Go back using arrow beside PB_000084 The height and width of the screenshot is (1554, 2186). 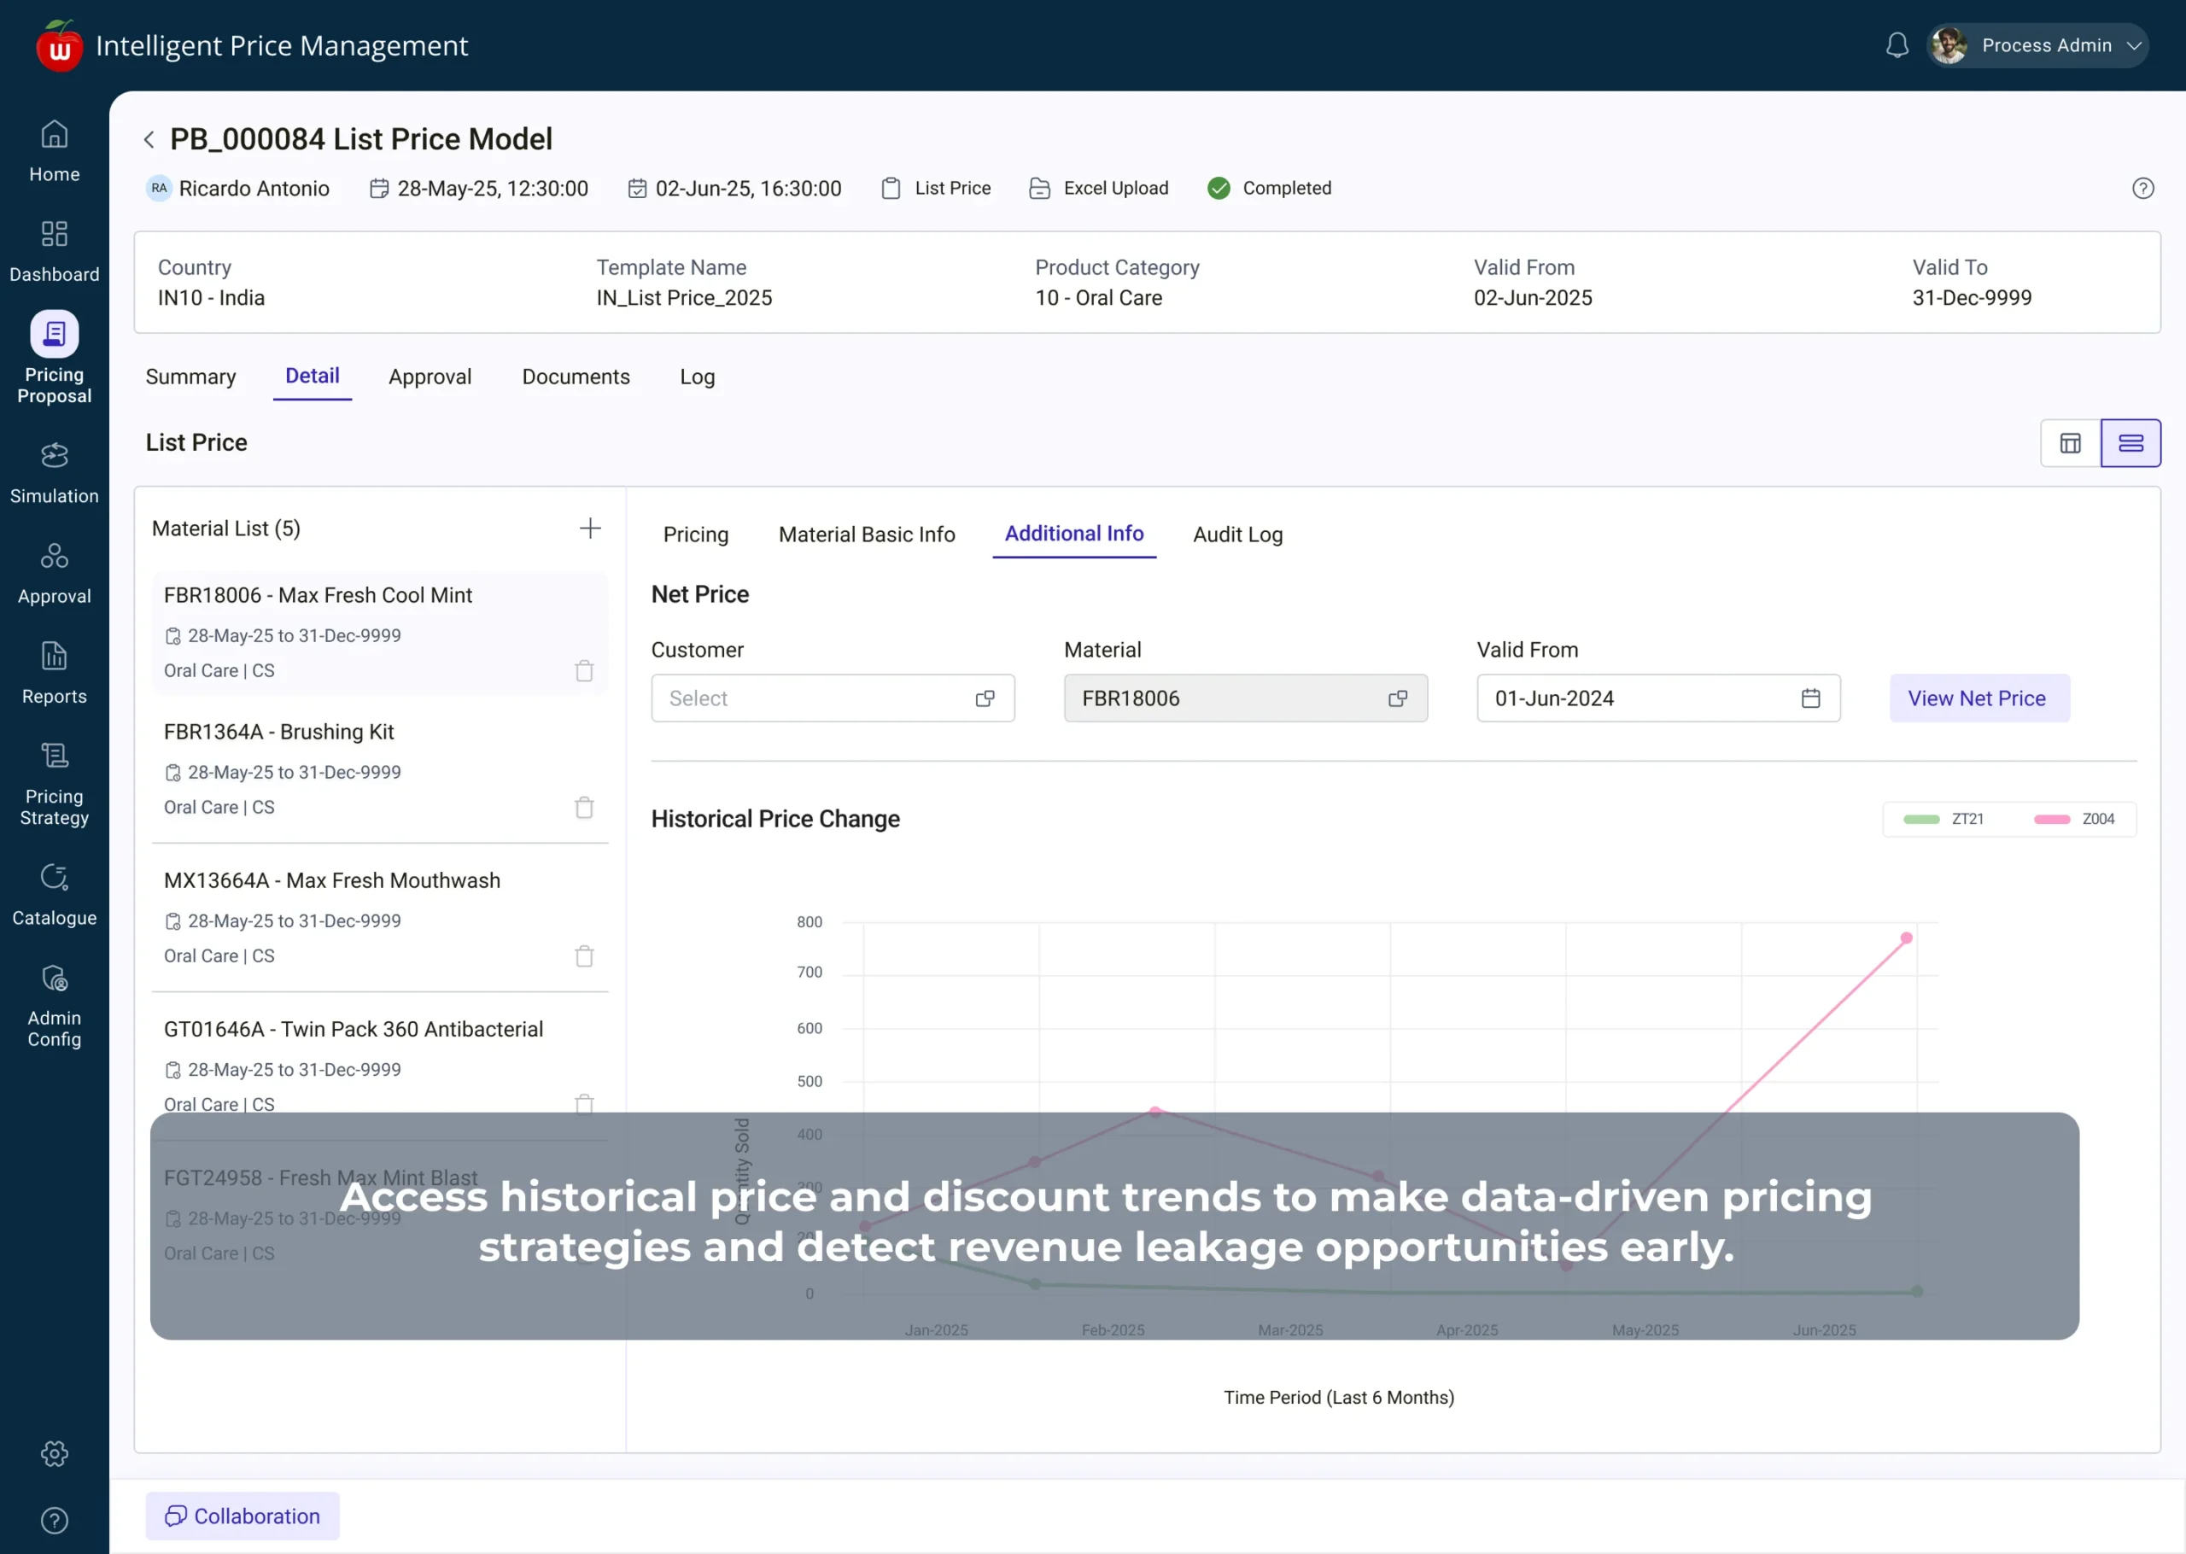[x=149, y=140]
